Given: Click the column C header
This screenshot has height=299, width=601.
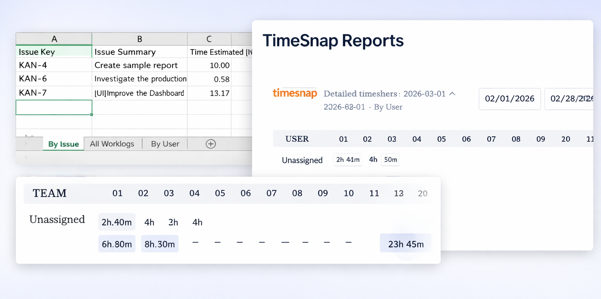Looking at the screenshot, I should [x=209, y=39].
